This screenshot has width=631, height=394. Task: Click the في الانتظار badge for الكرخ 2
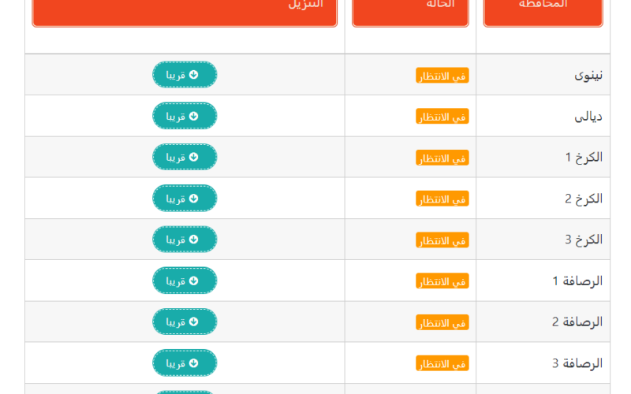[442, 199]
